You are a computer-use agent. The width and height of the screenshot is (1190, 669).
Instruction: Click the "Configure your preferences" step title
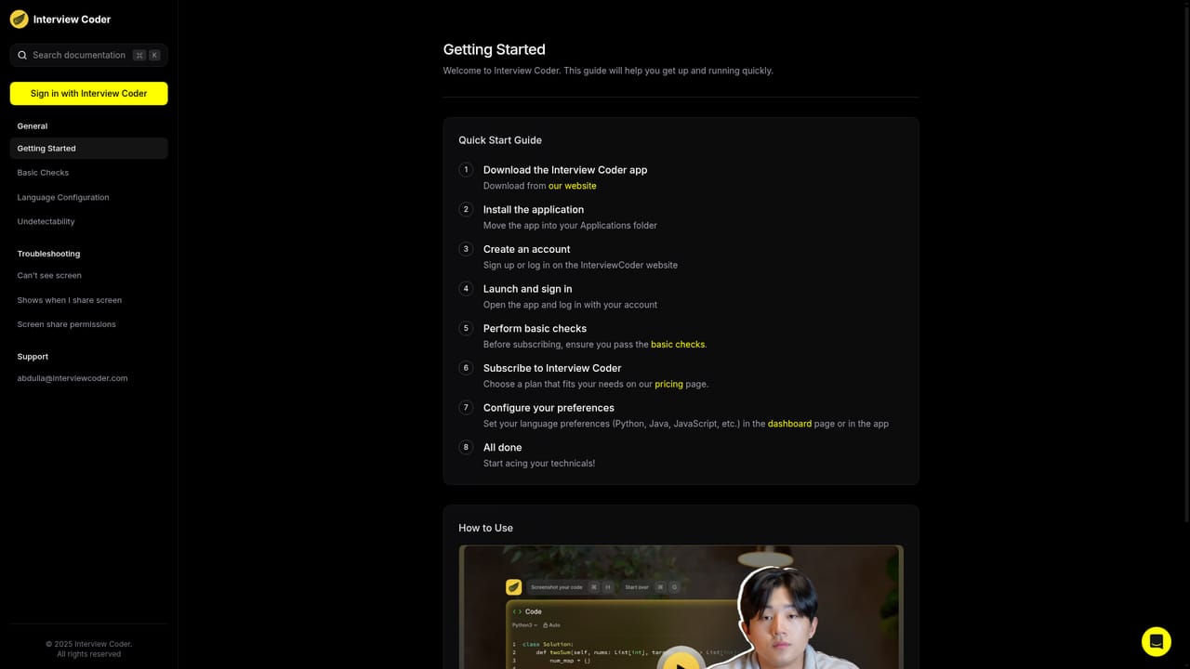[549, 408]
